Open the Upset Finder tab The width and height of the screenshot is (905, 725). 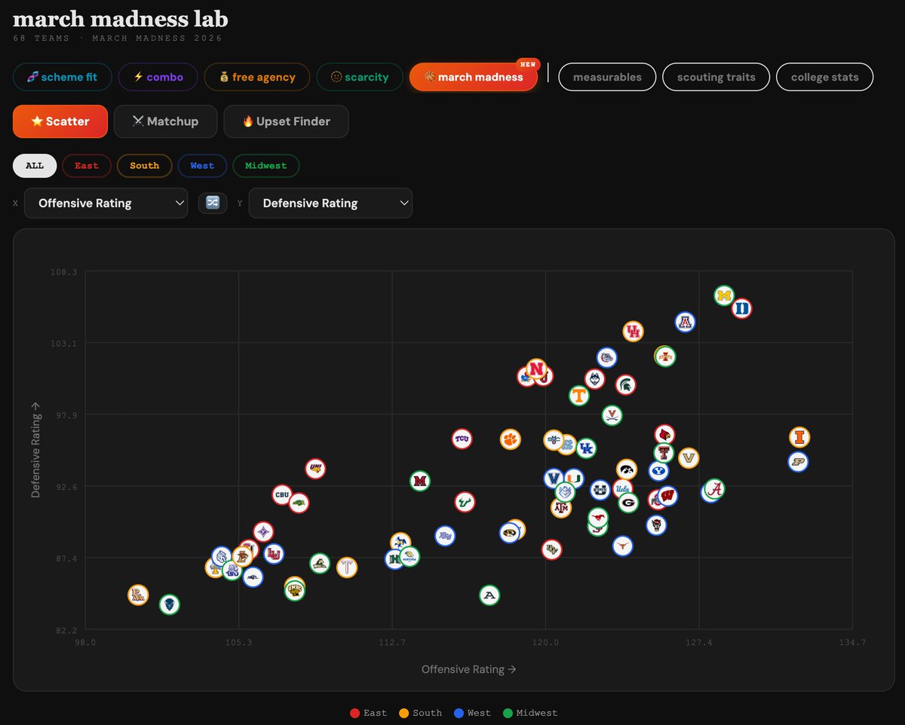[286, 121]
